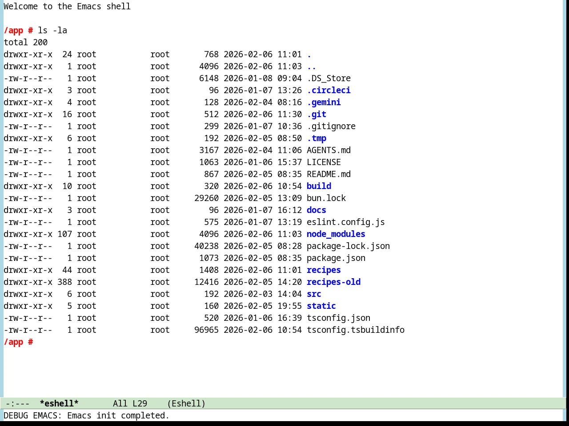Click the typed 'ls -la' command text
The image size is (569, 426).
point(52,30)
